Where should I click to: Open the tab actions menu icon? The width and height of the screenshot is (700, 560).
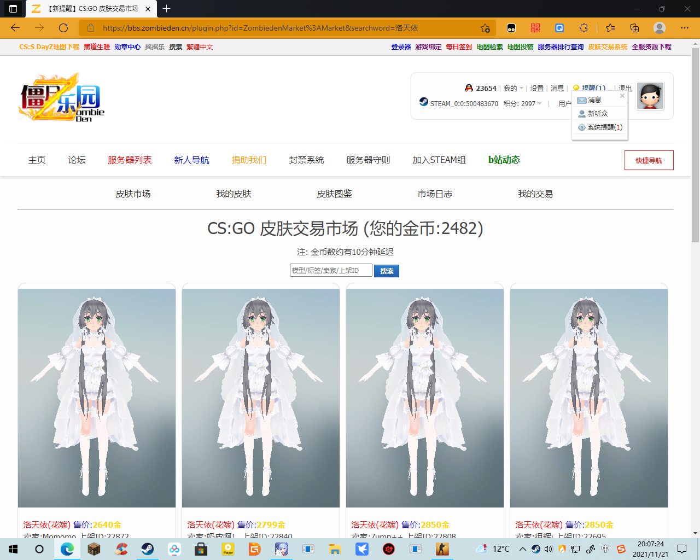coord(13,9)
